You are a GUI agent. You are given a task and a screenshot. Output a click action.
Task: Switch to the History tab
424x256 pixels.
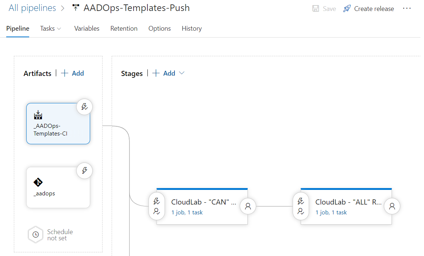click(x=192, y=28)
